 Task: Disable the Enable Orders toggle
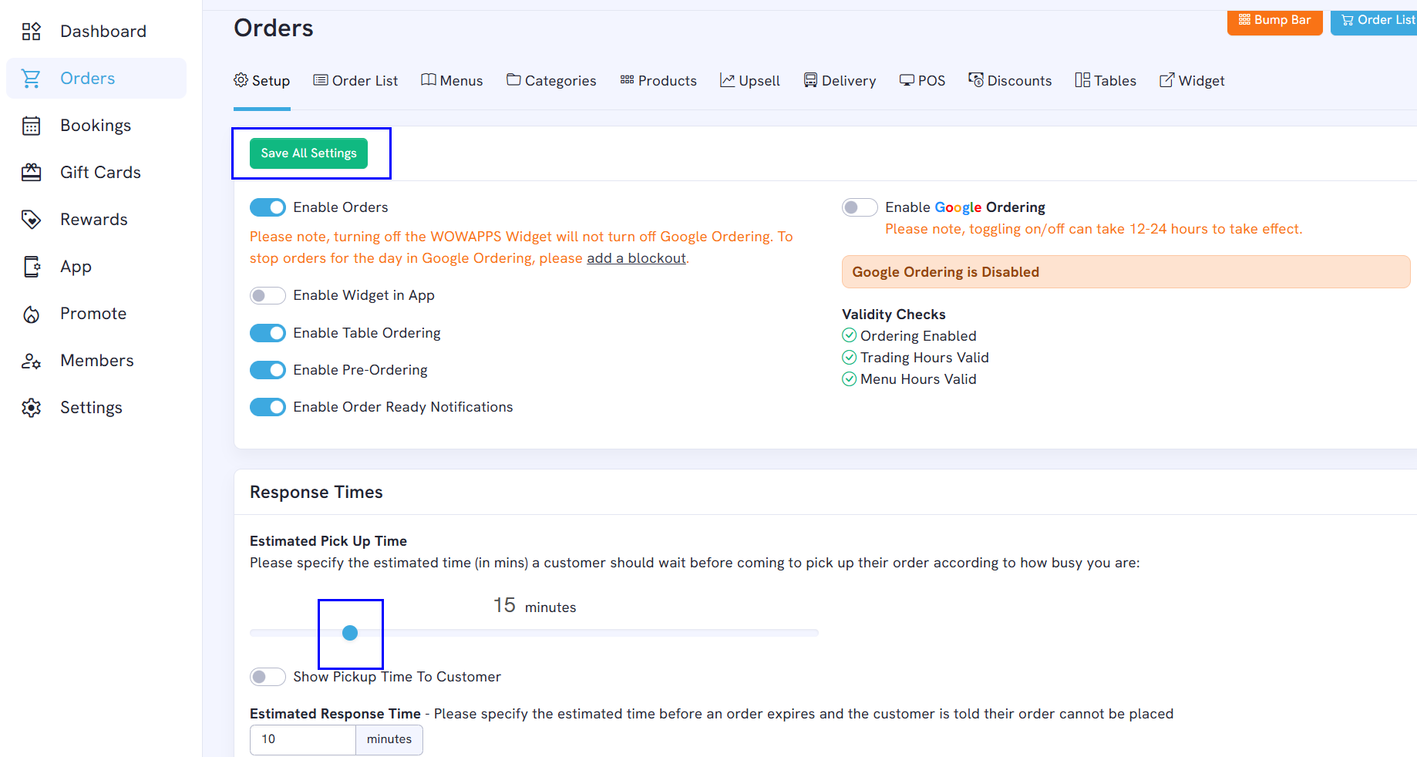pos(268,207)
